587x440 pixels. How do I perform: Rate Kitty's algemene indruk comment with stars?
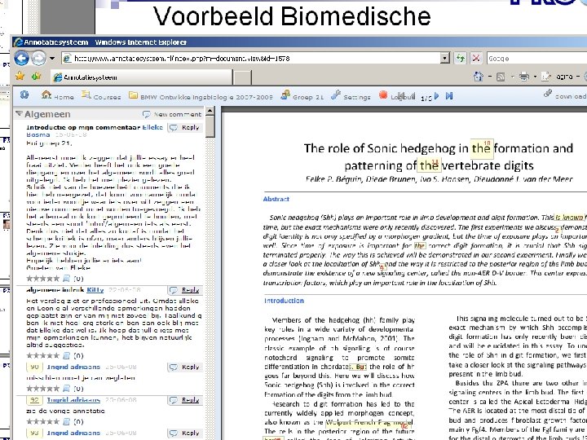[42, 355]
